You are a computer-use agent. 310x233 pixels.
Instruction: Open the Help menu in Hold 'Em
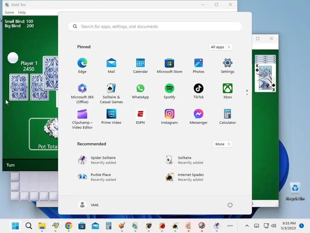click(x=22, y=12)
